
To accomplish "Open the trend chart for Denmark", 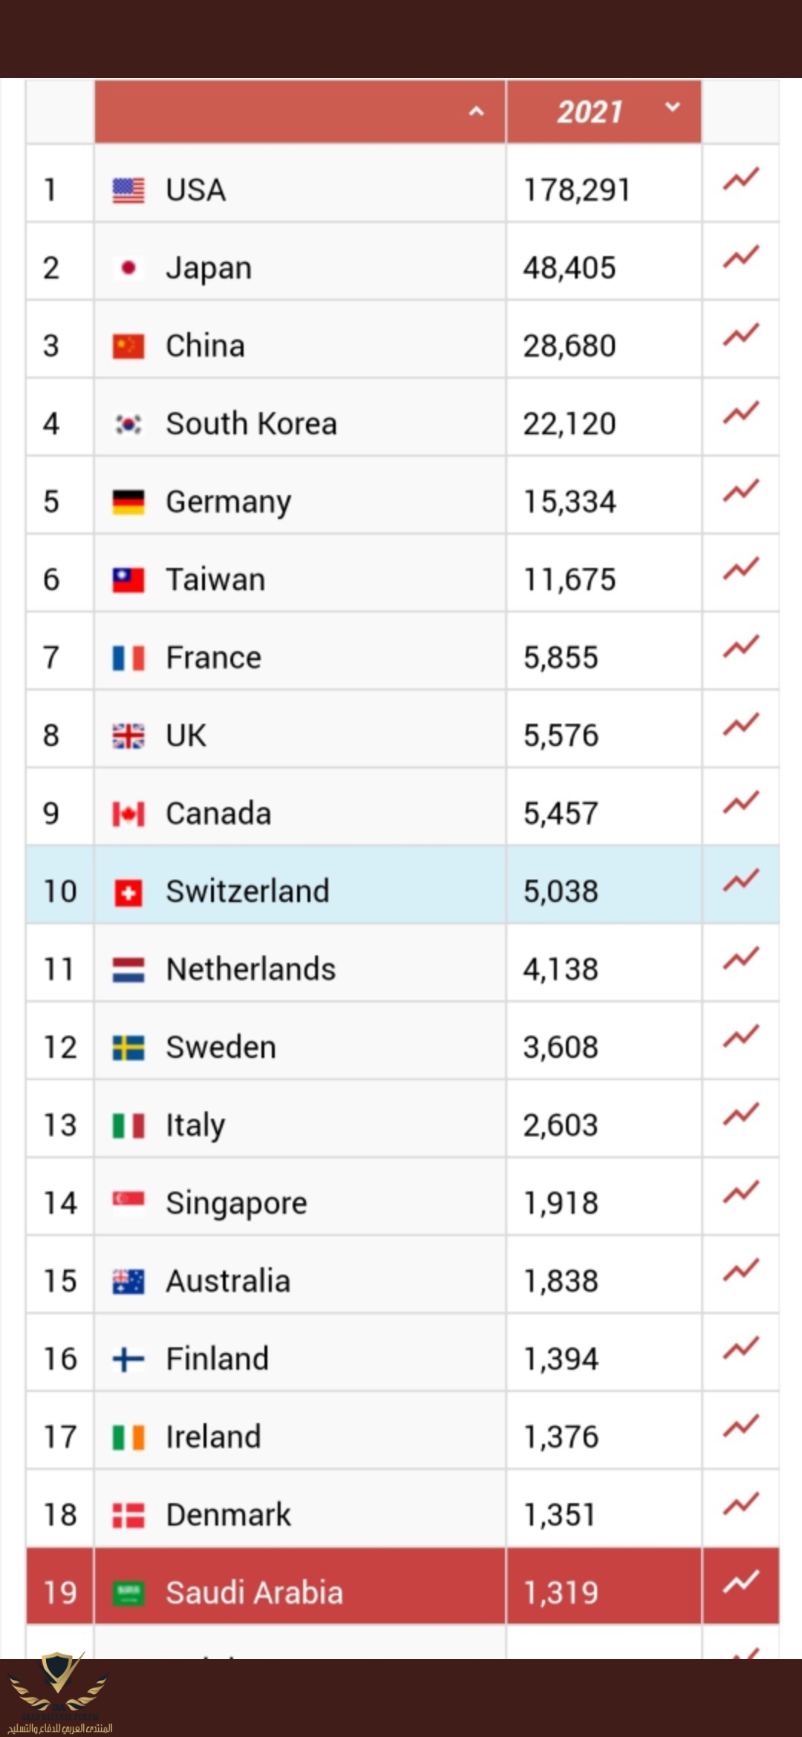I will (x=741, y=1504).
